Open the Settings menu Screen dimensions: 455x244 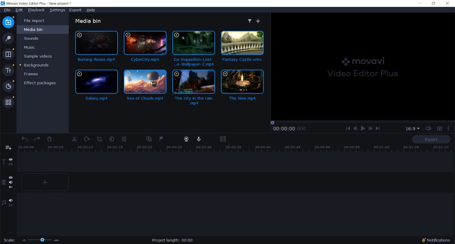[x=57, y=10]
